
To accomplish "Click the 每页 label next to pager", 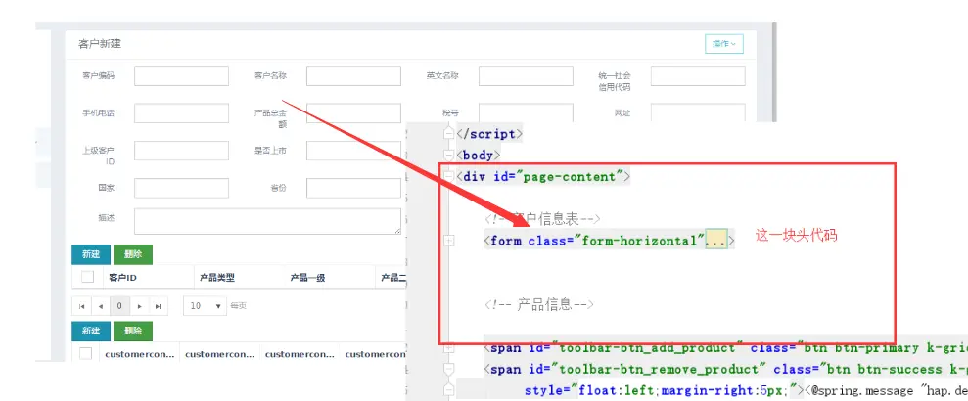I will point(238,306).
